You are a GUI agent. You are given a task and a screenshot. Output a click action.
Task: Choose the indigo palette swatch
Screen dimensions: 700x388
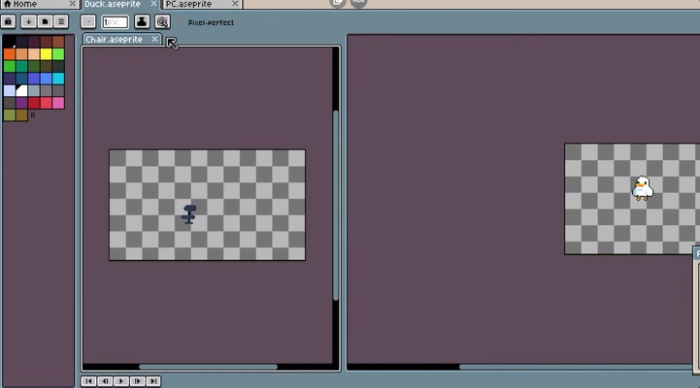[9, 79]
